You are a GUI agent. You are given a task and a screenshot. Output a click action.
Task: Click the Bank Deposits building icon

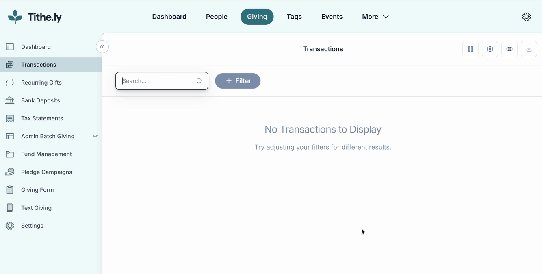[x=10, y=100]
